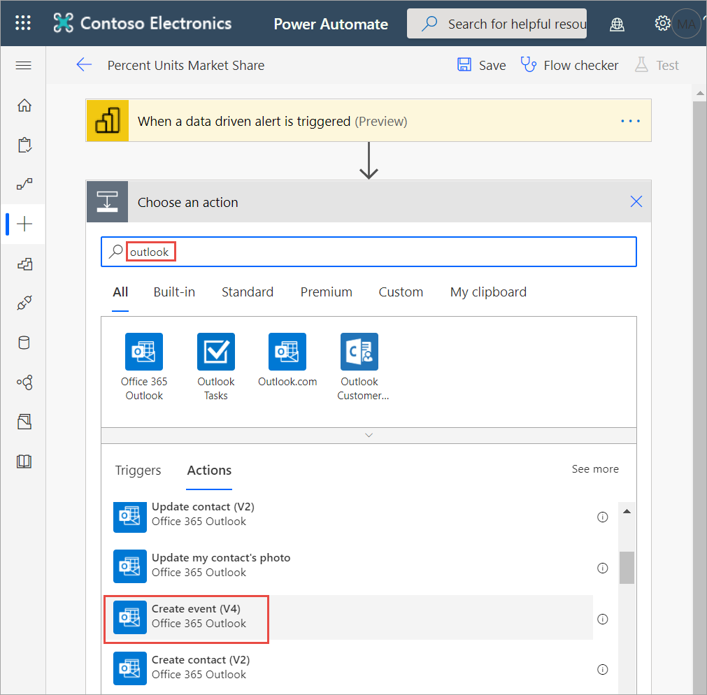Open the Home icon in the sidebar
Screen dimensions: 707x695
[x=23, y=105]
